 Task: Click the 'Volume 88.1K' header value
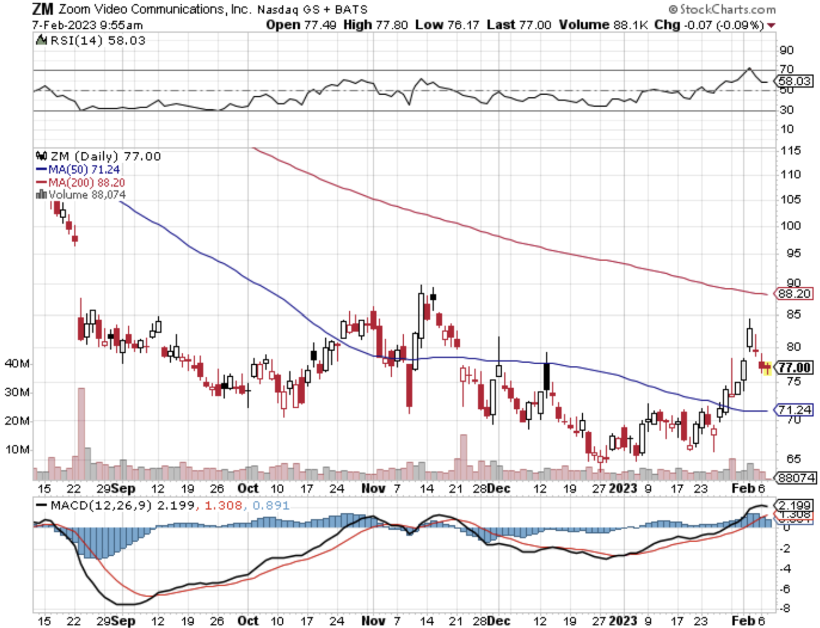(603, 25)
